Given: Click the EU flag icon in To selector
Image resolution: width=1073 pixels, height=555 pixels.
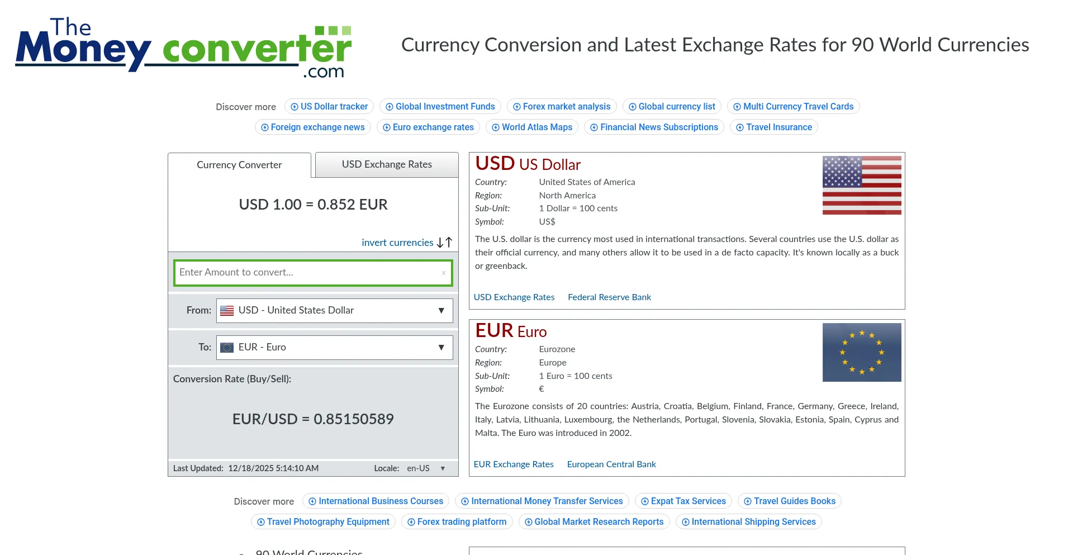Looking at the screenshot, I should 227,347.
